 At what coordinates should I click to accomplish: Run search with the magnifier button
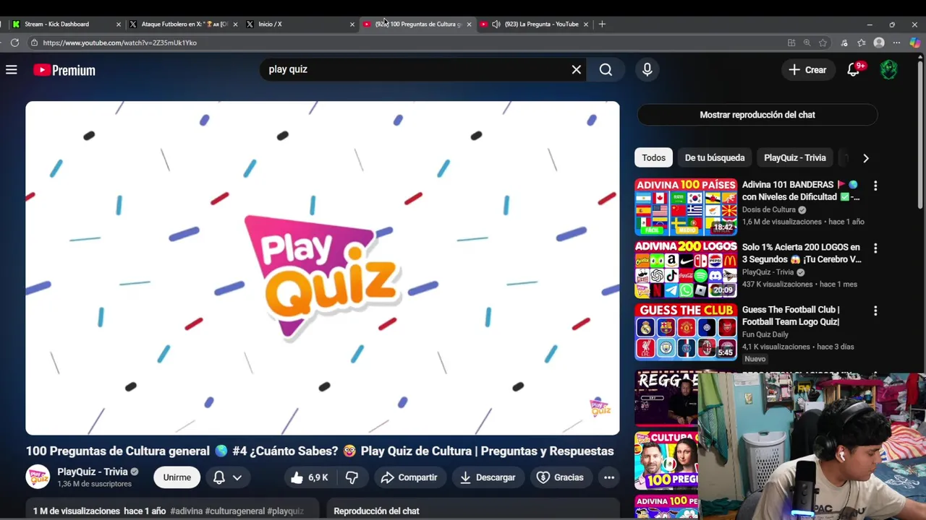(606, 70)
